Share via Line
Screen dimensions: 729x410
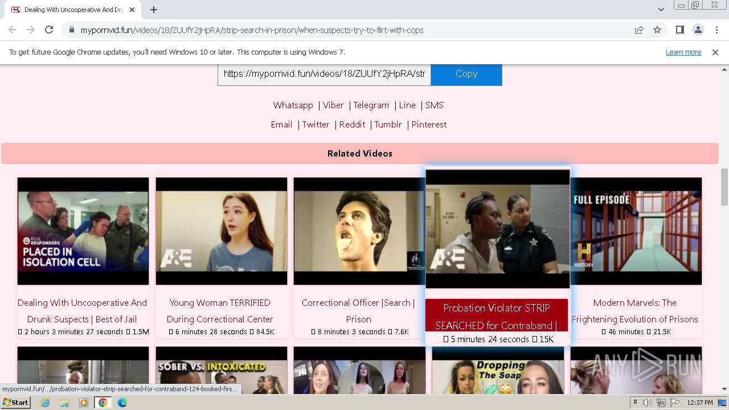[x=407, y=105]
